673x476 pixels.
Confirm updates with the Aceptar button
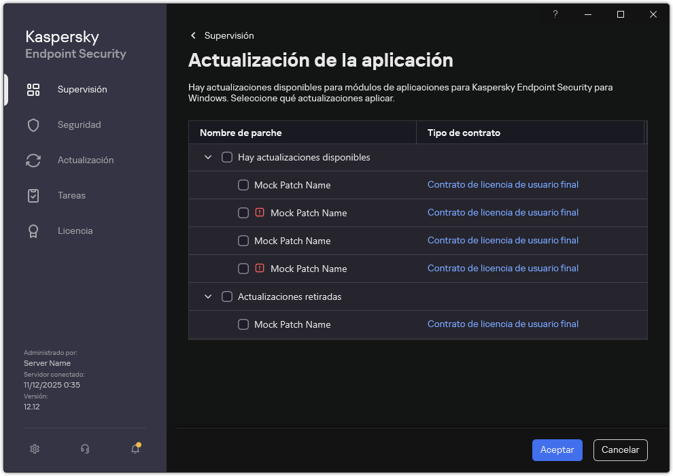557,449
